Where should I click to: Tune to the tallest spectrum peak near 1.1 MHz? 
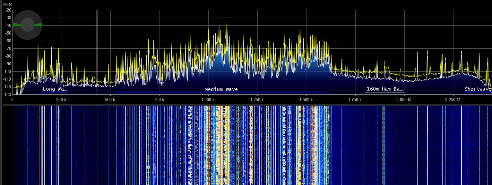pyautogui.click(x=226, y=23)
